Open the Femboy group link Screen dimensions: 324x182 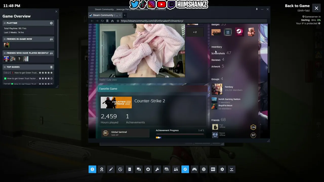[229, 87]
